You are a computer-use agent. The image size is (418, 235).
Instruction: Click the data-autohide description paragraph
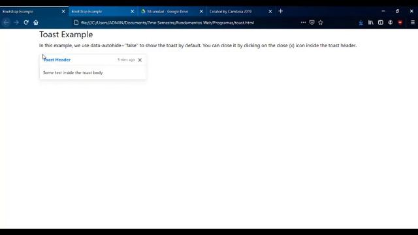(x=198, y=46)
